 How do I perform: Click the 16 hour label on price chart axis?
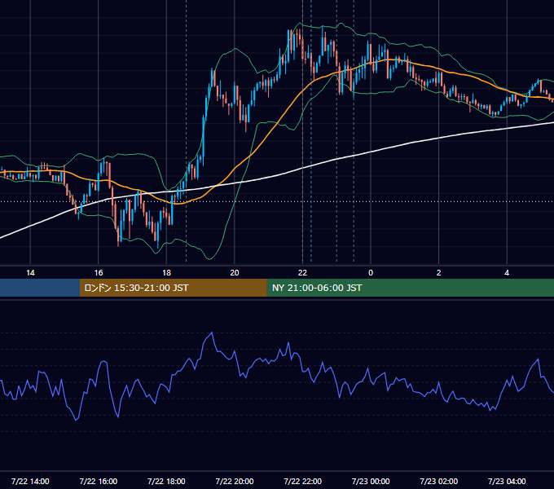[x=99, y=273]
